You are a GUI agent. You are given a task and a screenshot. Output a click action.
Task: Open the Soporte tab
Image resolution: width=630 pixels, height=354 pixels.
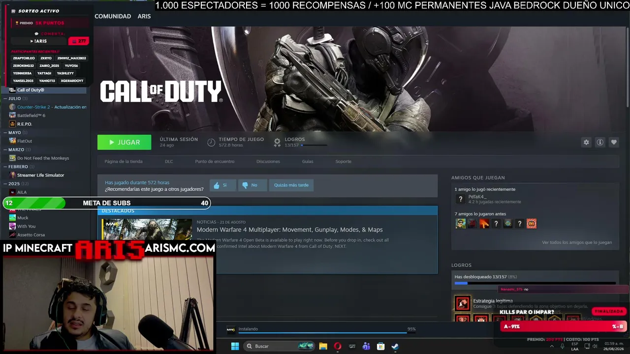pos(344,161)
